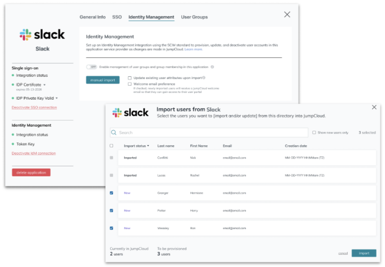
Task: Click the green status dot beside Token Key
Action: pyautogui.click(x=13, y=143)
